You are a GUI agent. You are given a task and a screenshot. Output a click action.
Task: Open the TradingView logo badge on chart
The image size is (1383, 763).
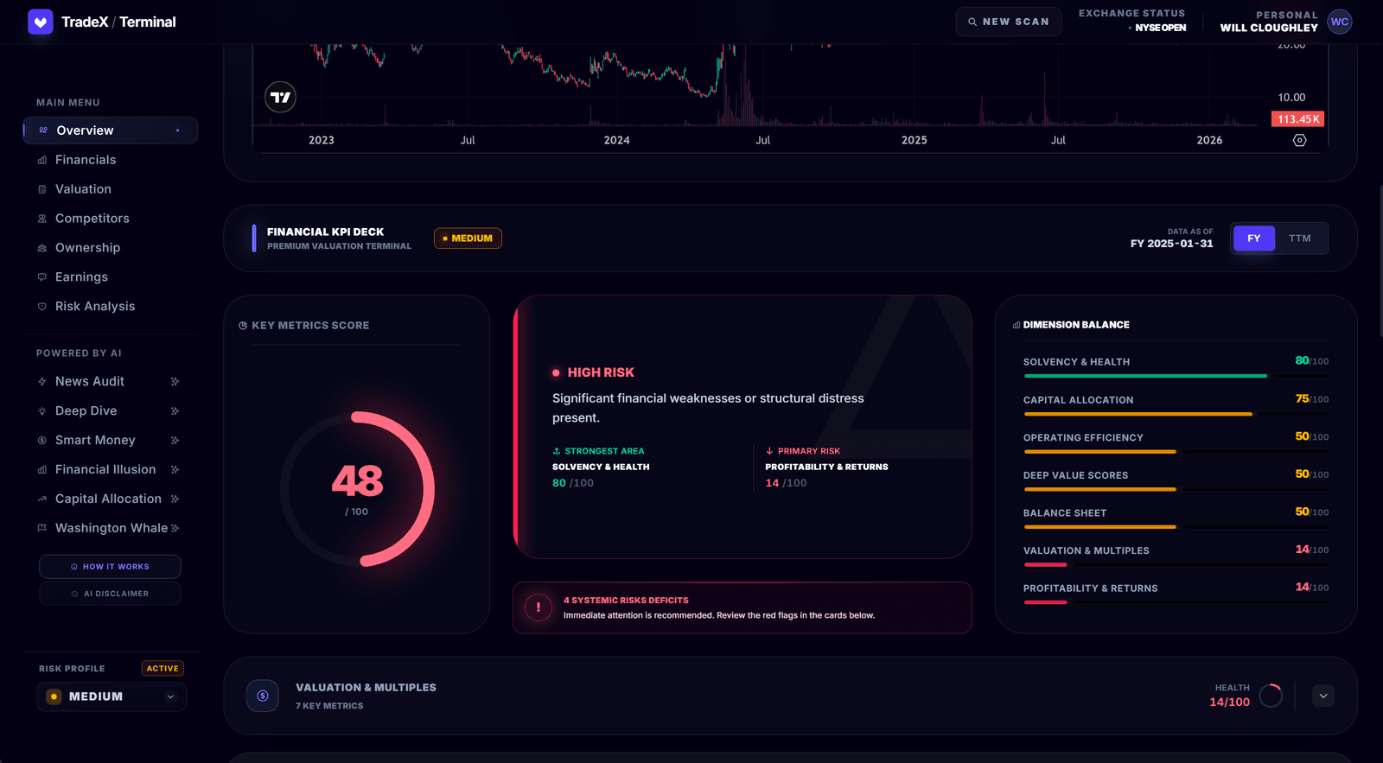point(280,97)
